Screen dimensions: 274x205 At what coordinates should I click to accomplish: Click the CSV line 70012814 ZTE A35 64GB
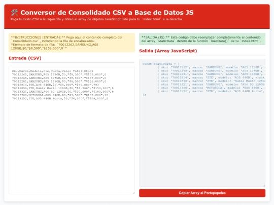coord(55,85)
